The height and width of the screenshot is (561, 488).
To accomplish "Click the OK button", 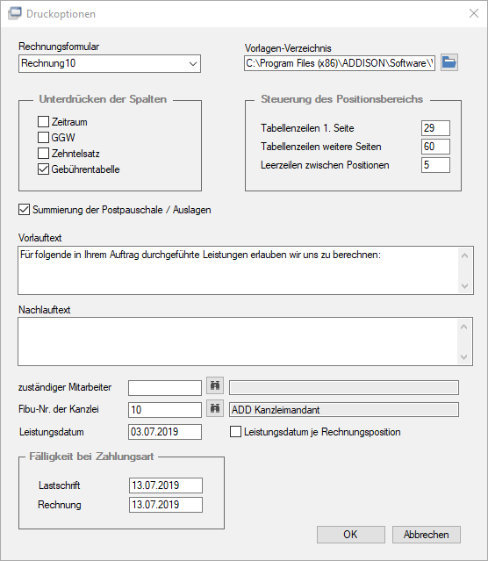I will [x=350, y=535].
